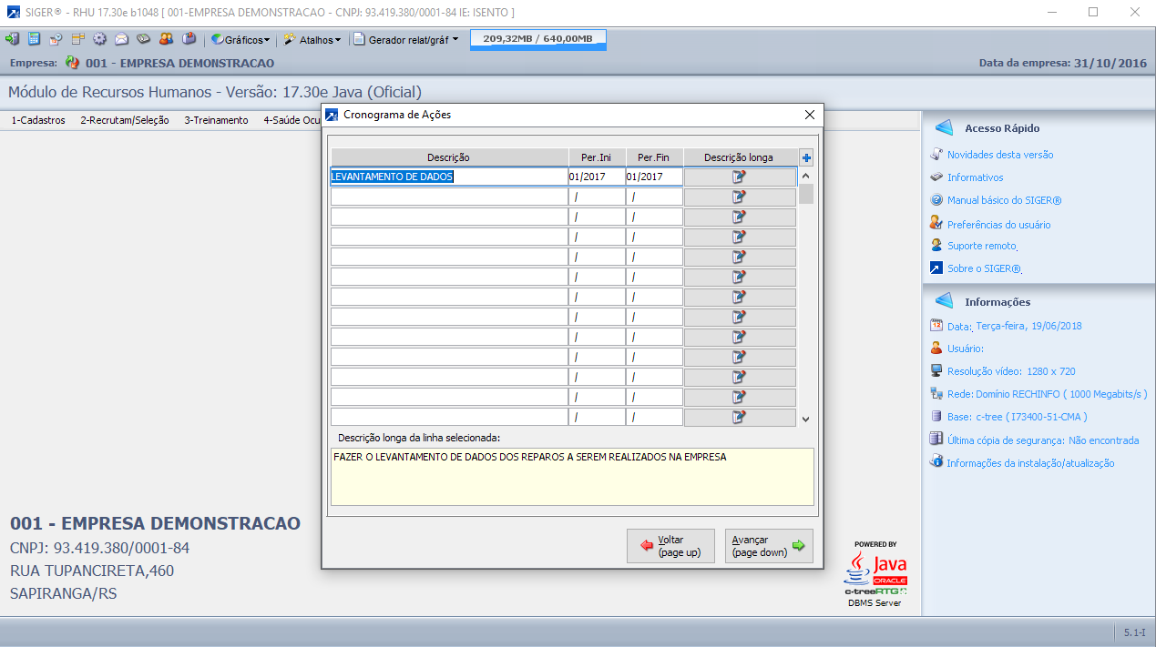Click the network icon beside Rede
This screenshot has width=1156, height=647.
pyautogui.click(x=936, y=393)
